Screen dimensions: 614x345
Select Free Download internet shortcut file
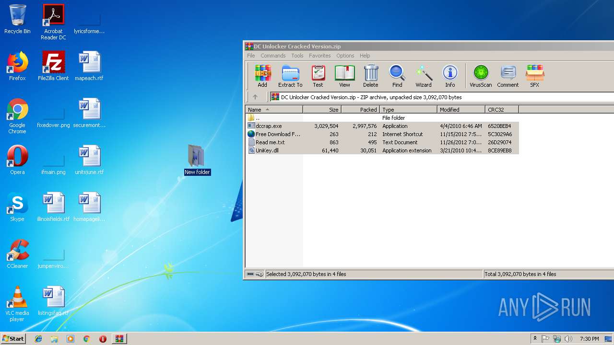pyautogui.click(x=382, y=134)
